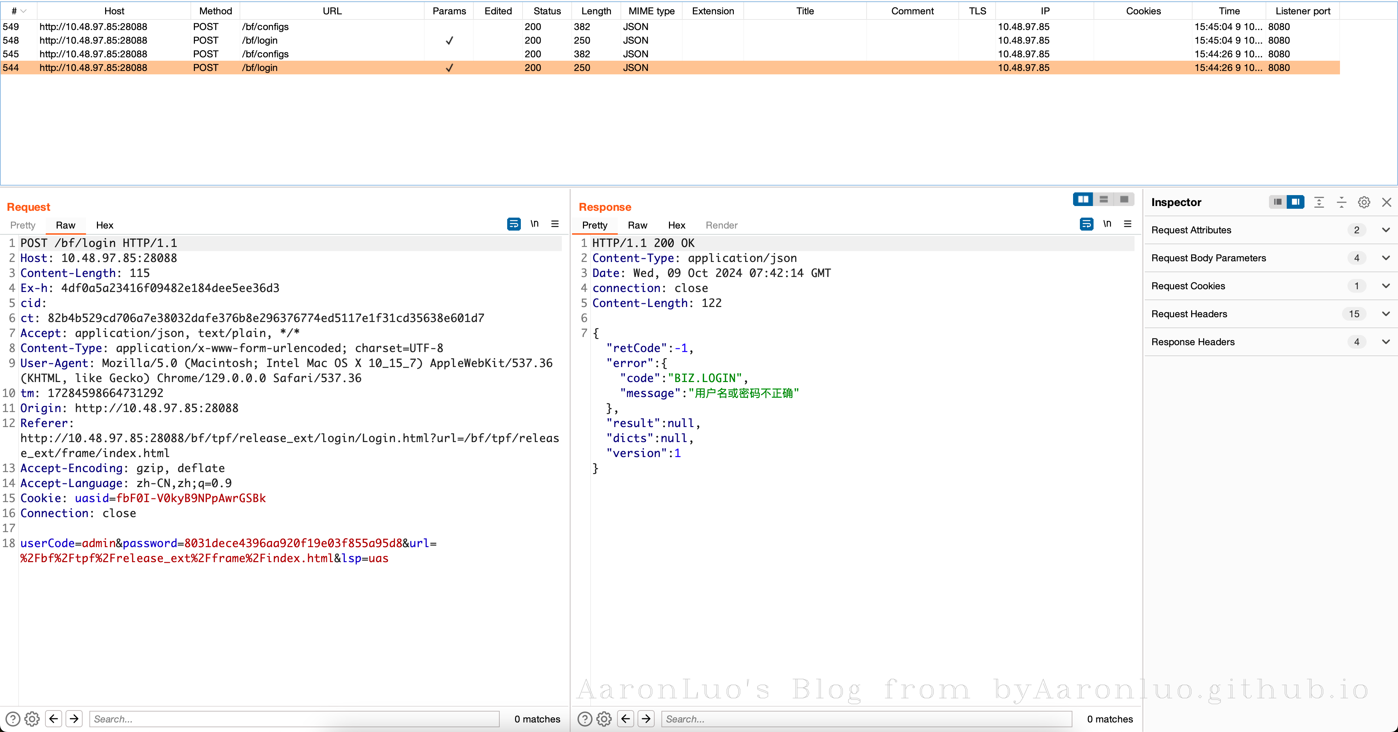Switch Request view to Hex tab
The width and height of the screenshot is (1398, 732).
104,225
